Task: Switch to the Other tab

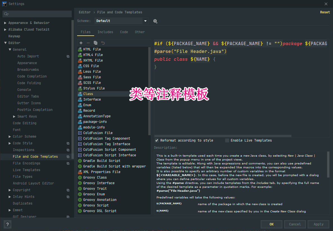Action: pyautogui.click(x=140, y=32)
